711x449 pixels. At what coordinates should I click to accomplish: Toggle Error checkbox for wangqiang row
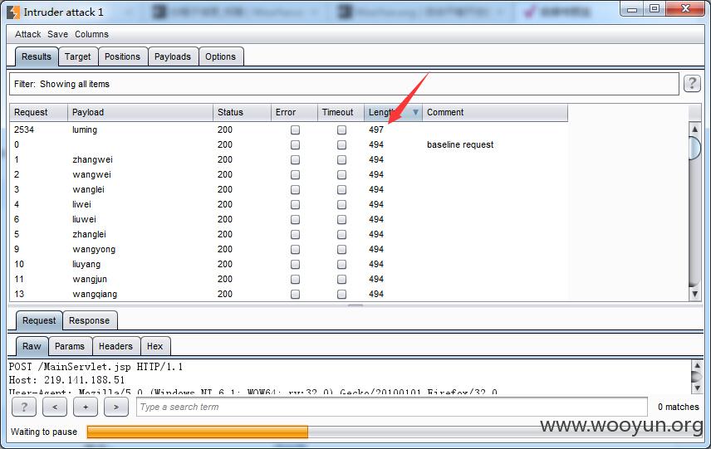click(x=295, y=295)
